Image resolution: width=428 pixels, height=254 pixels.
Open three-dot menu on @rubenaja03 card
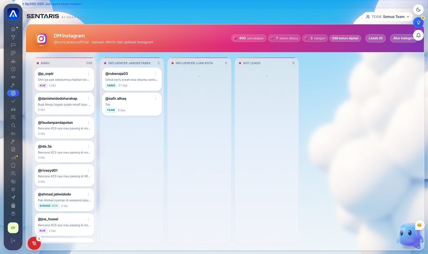point(156,74)
